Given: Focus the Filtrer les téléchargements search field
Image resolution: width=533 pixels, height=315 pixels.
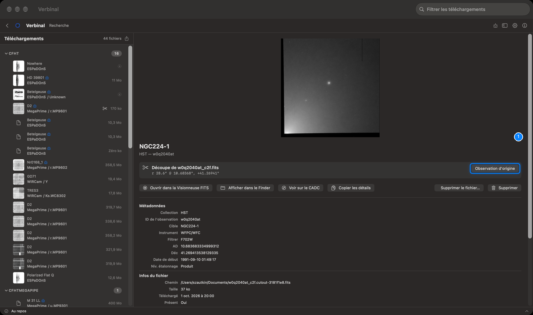Looking at the screenshot, I should click(x=472, y=9).
